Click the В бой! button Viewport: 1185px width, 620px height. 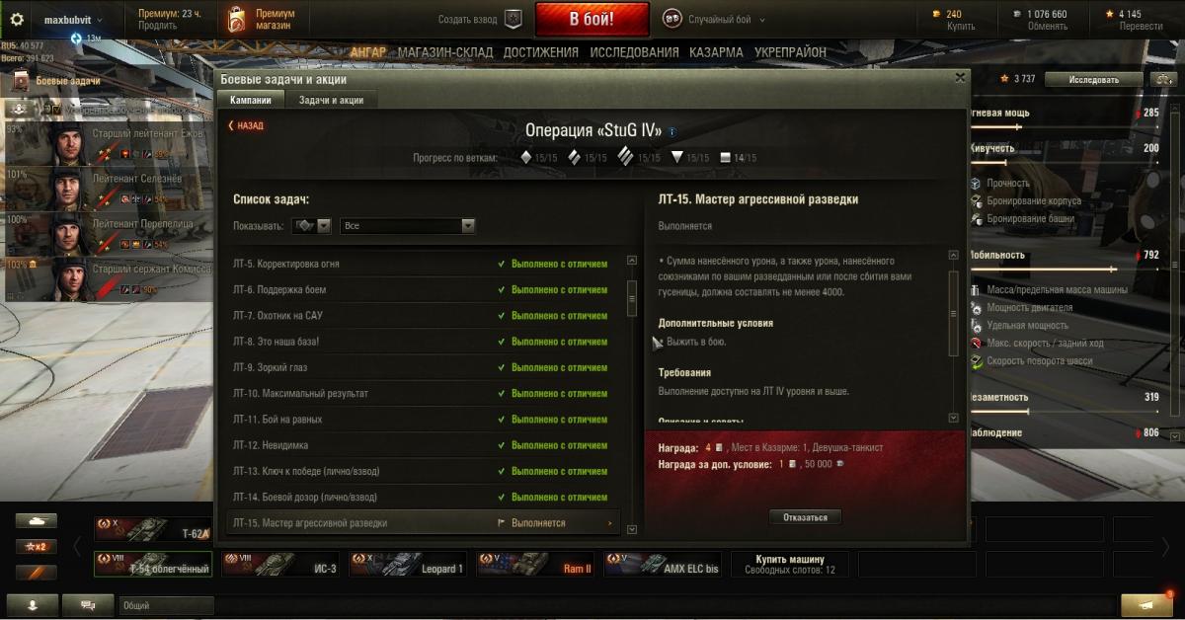pyautogui.click(x=592, y=19)
